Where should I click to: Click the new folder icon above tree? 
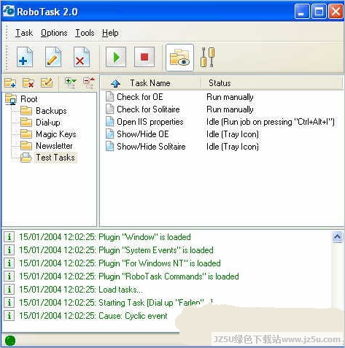10,82
